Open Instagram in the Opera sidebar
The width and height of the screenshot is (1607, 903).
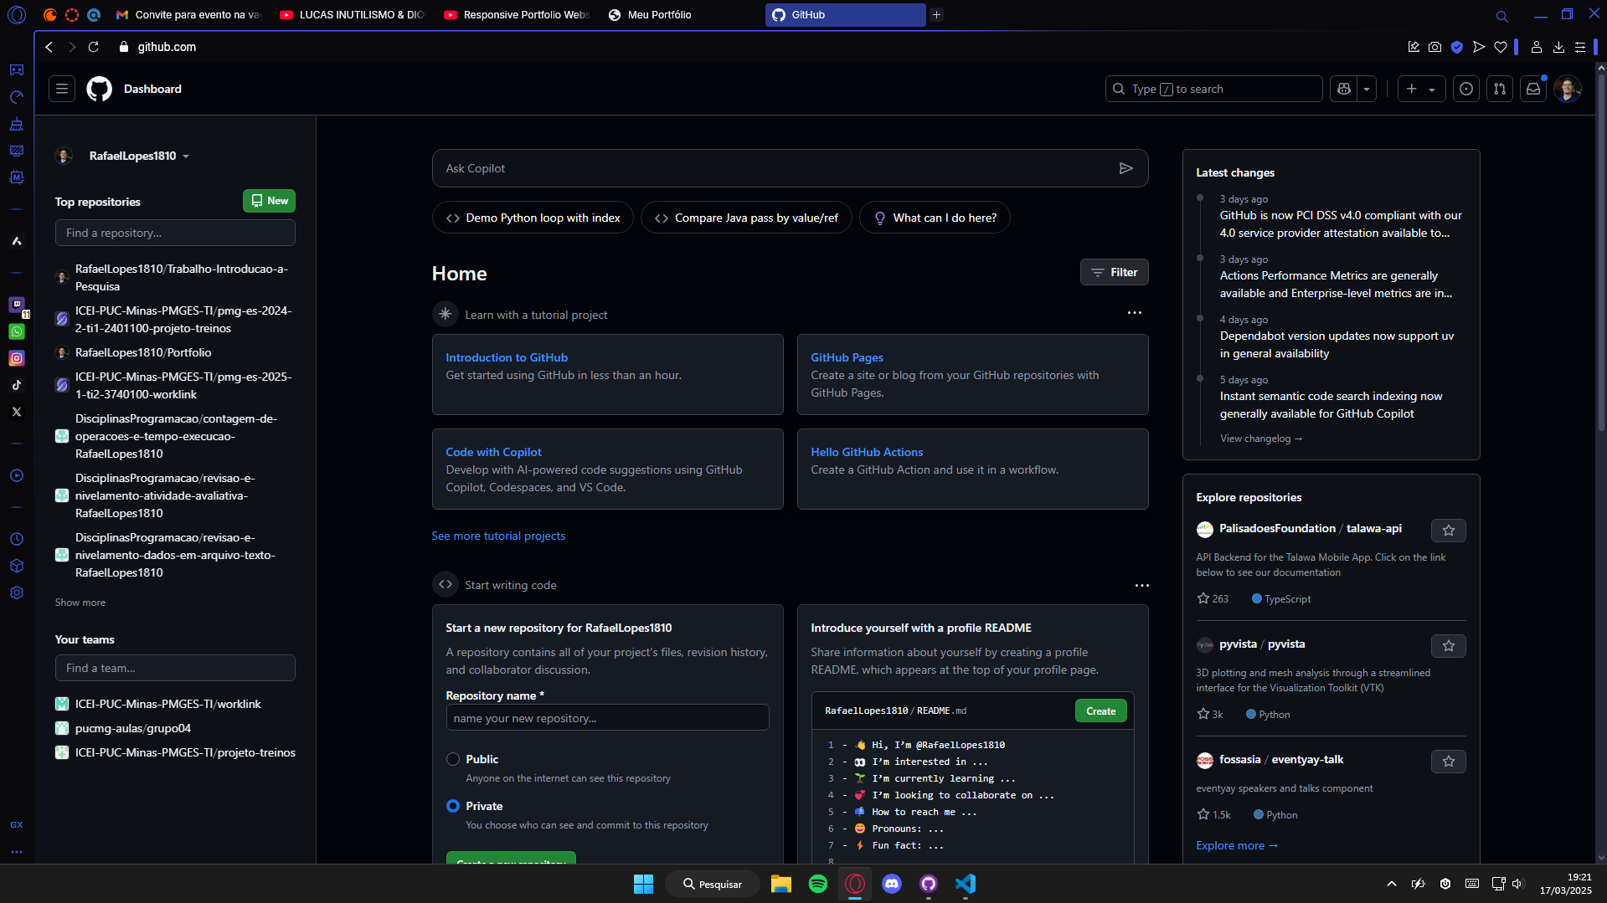pyautogui.click(x=17, y=358)
